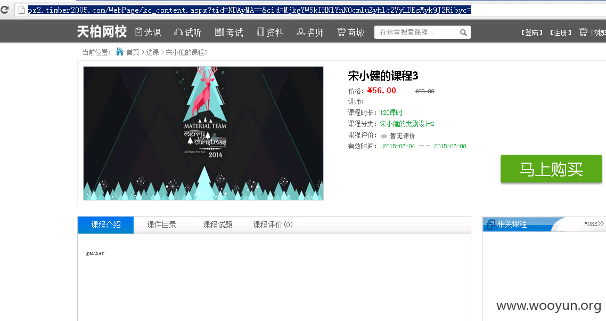Switch to the 课程评价(0) tab

pos(273,225)
